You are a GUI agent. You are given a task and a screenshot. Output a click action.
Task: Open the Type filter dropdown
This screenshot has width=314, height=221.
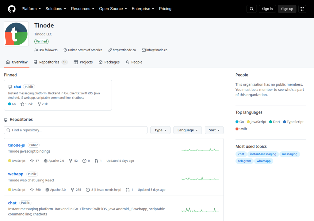coord(160,130)
